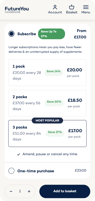The height and width of the screenshot is (201, 95).
Task: Click the Save Up To 27% badge
Action: click(52, 34)
